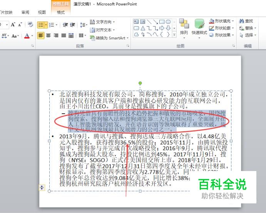Toggle numbered list formatting
This screenshot has height=213, width=266.
coord(52,25)
